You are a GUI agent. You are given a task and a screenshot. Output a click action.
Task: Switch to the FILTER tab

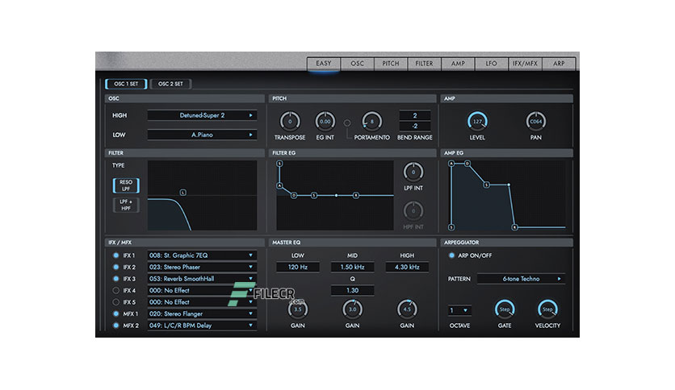pyautogui.click(x=425, y=64)
